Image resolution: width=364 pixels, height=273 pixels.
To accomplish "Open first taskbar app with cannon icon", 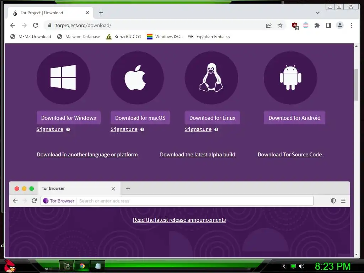I will (x=66, y=266).
